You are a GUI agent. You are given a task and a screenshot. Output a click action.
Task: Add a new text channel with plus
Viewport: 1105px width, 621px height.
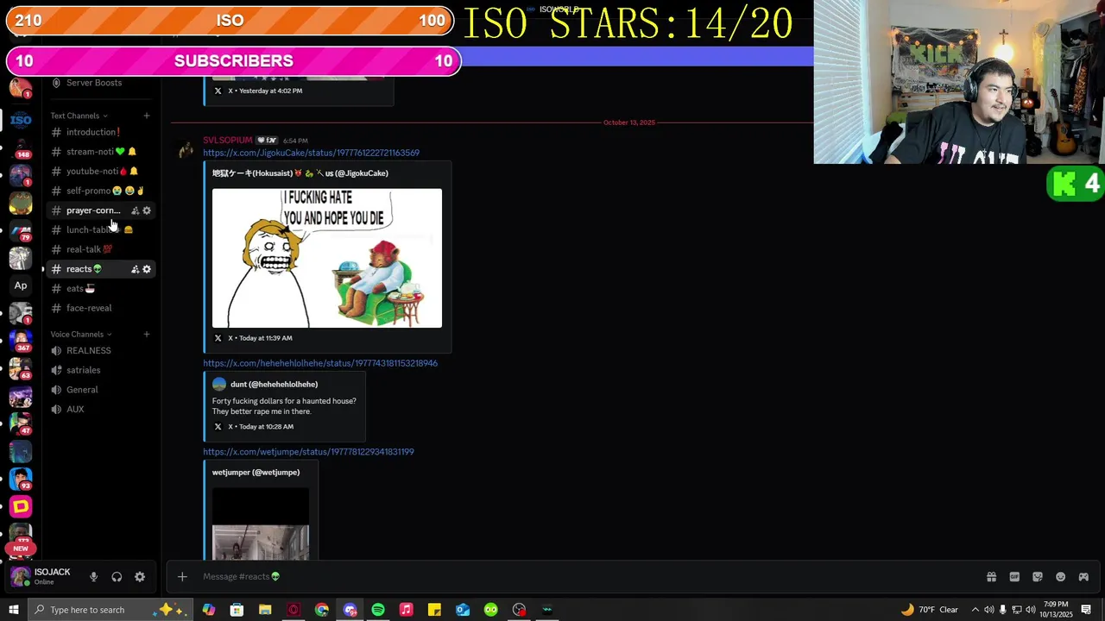click(x=147, y=116)
